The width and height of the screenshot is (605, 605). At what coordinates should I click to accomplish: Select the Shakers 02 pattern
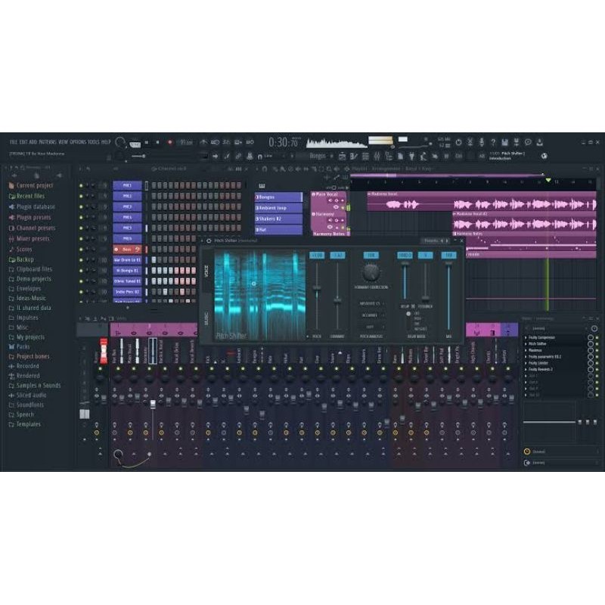(278, 219)
